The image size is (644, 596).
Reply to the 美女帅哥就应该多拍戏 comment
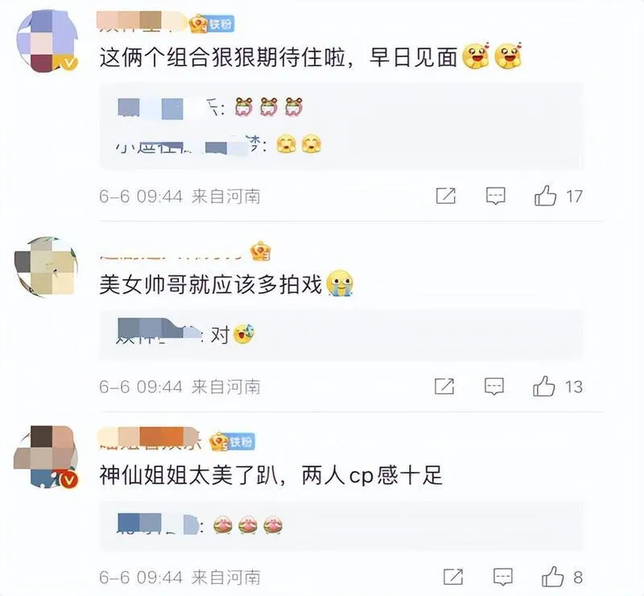pos(494,387)
